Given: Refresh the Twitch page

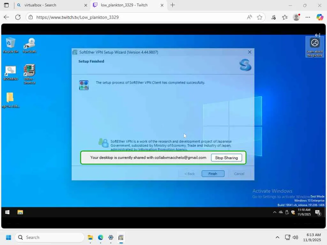Looking at the screenshot, I should (x=18, y=17).
